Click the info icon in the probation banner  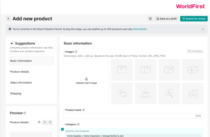tap(10, 29)
